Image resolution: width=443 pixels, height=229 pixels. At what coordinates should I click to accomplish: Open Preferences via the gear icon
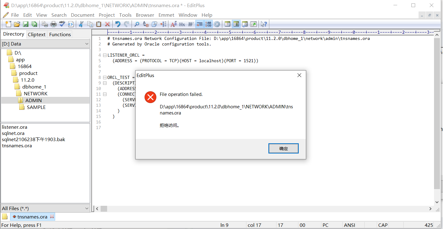pos(217,24)
